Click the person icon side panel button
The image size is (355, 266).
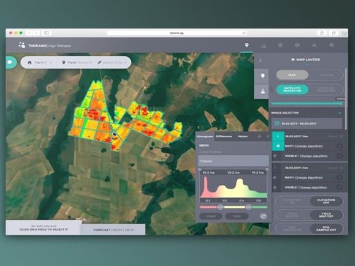(263, 91)
